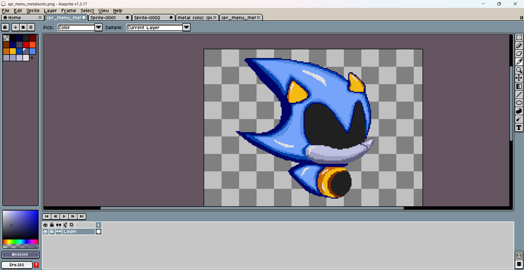524x270 pixels.
Task: Toggle the lock on Layer
Action: (52, 231)
